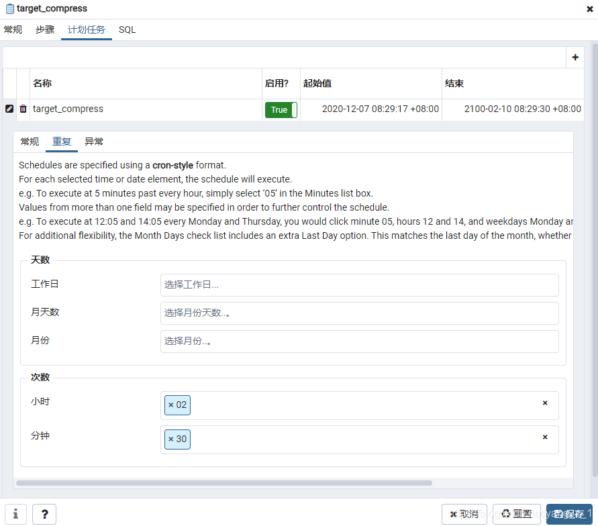Switch to the top 常规 tab

coord(13,30)
